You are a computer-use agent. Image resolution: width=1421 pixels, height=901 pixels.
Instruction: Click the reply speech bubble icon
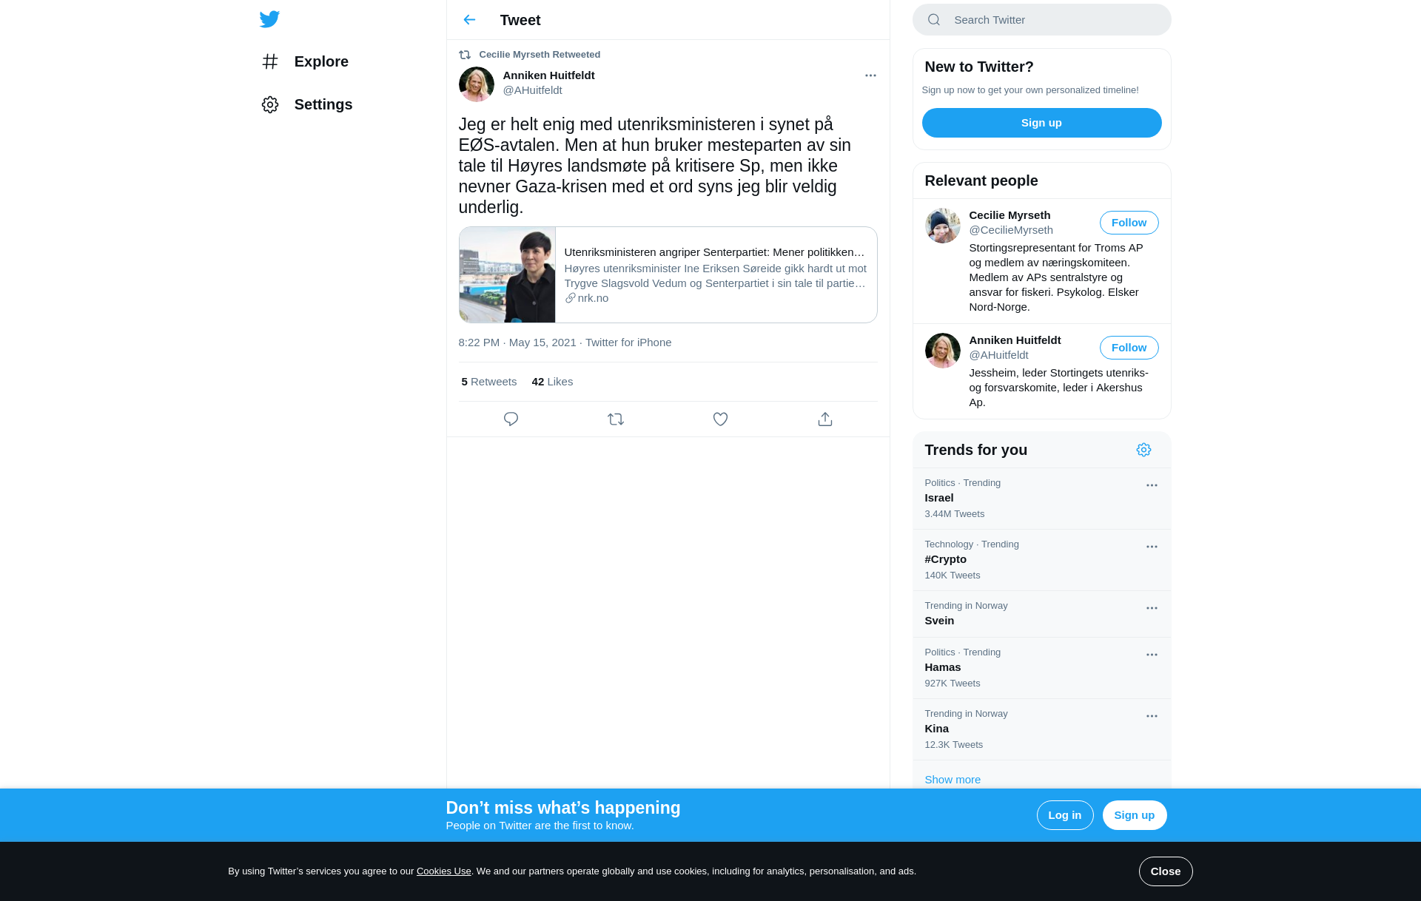coord(511,419)
